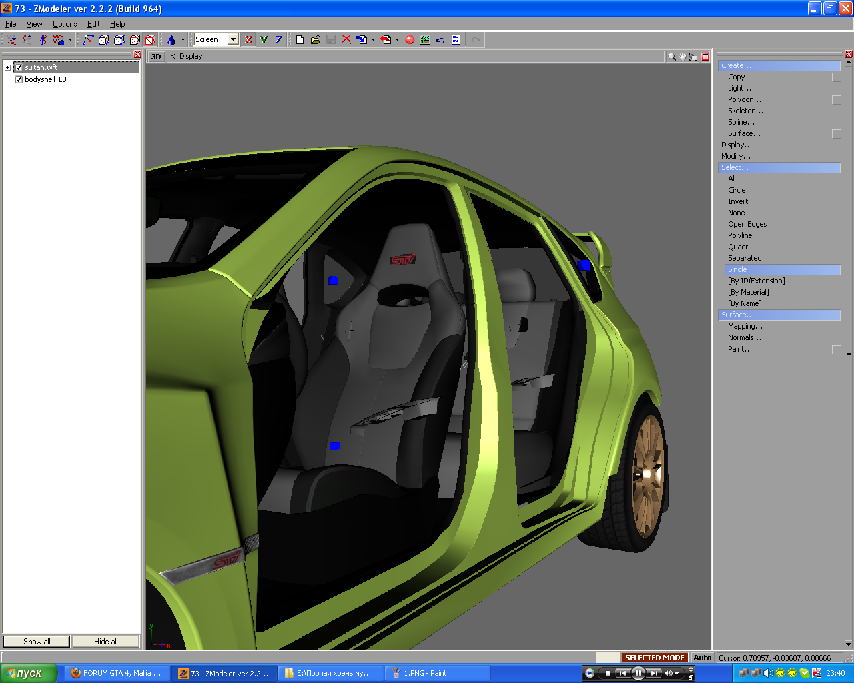Screen dimensions: 854x683
Task: Toggle the X axis constraint button
Action: 249,40
